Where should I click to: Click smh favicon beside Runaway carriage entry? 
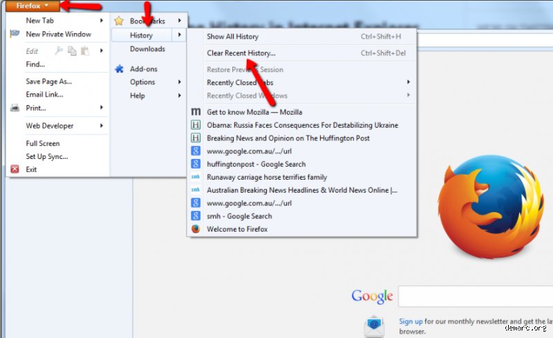(x=196, y=177)
